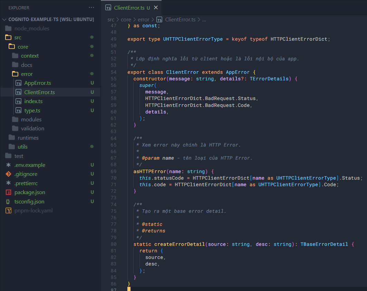Screen dimensions: 367x291
Task: Close the ClientError.ts tab
Action: 156,8
